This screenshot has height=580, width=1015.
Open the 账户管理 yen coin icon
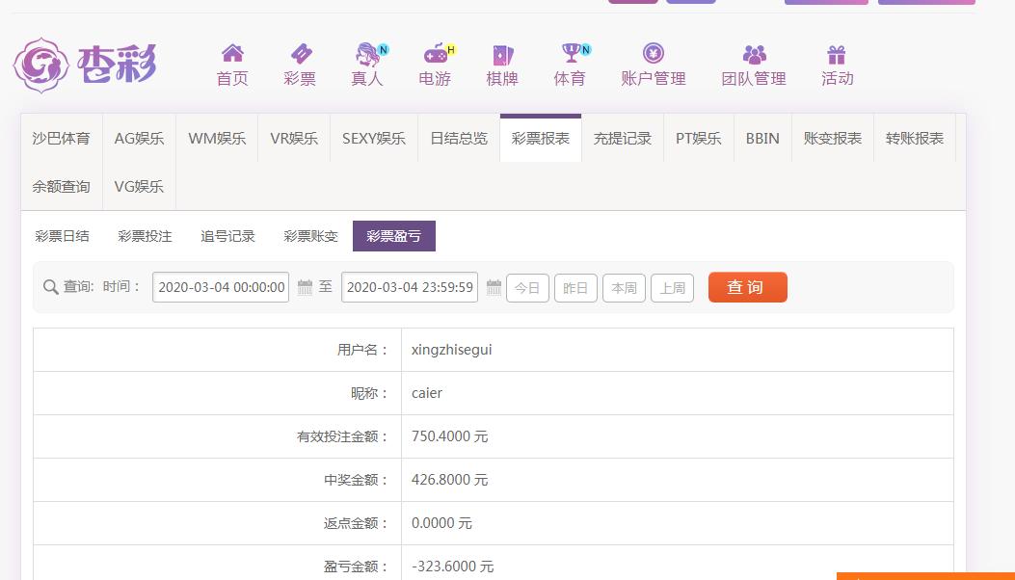click(654, 53)
